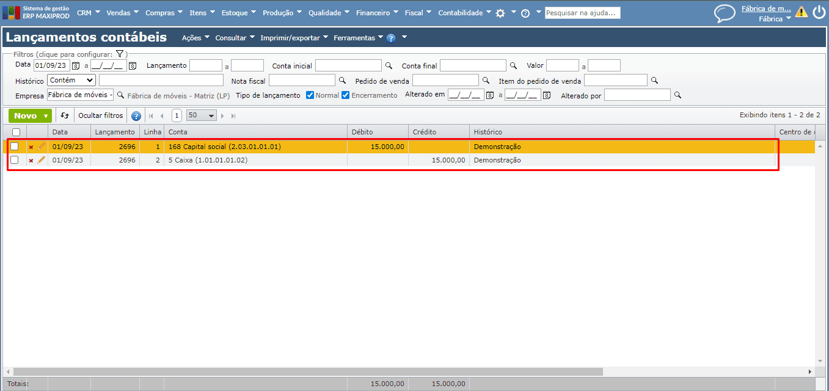Open the Estoque menu
829x391 pixels.
pyautogui.click(x=239, y=13)
